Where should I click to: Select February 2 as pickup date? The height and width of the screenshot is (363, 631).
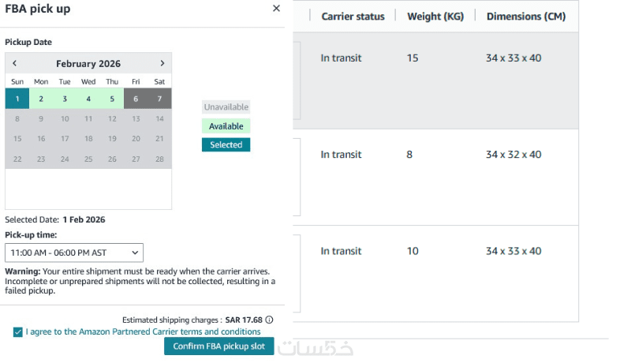click(41, 99)
